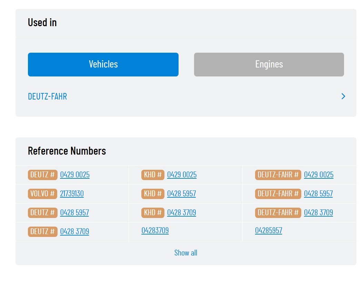Switch to the Vehicles tab

click(103, 64)
